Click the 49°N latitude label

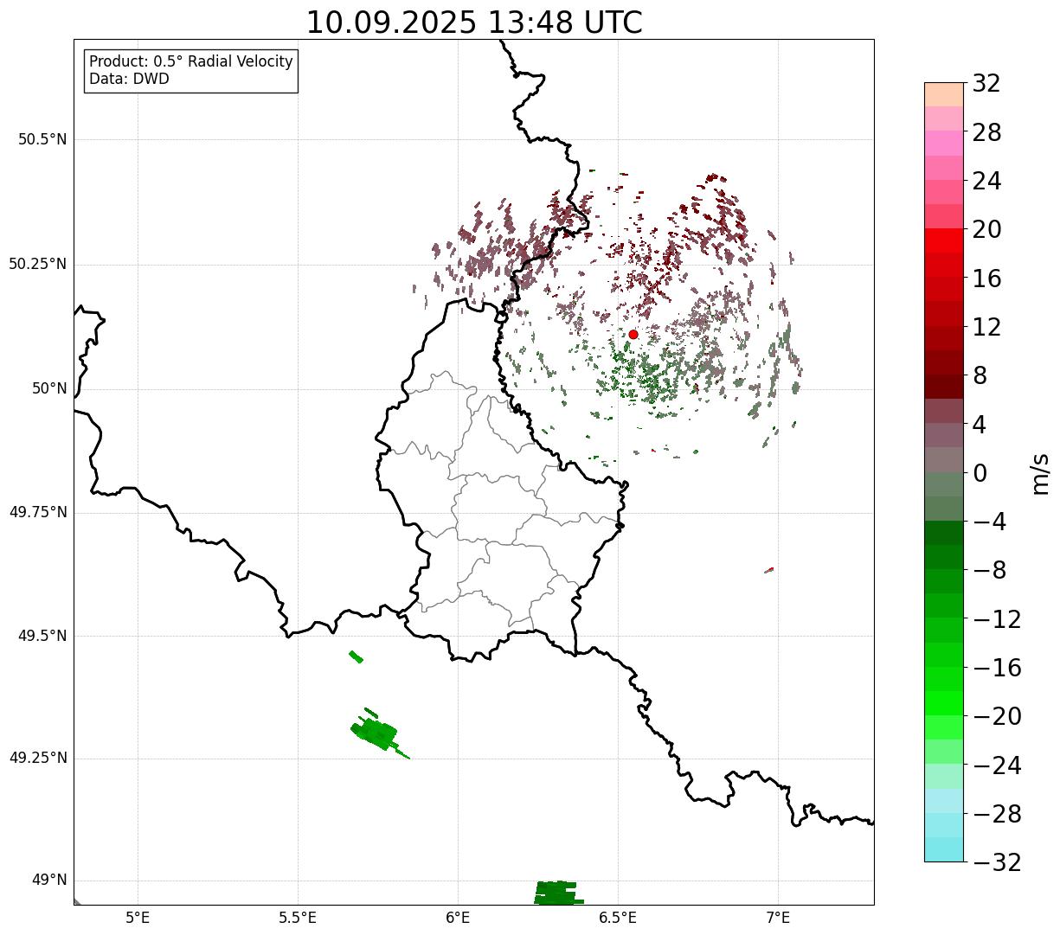[49, 881]
